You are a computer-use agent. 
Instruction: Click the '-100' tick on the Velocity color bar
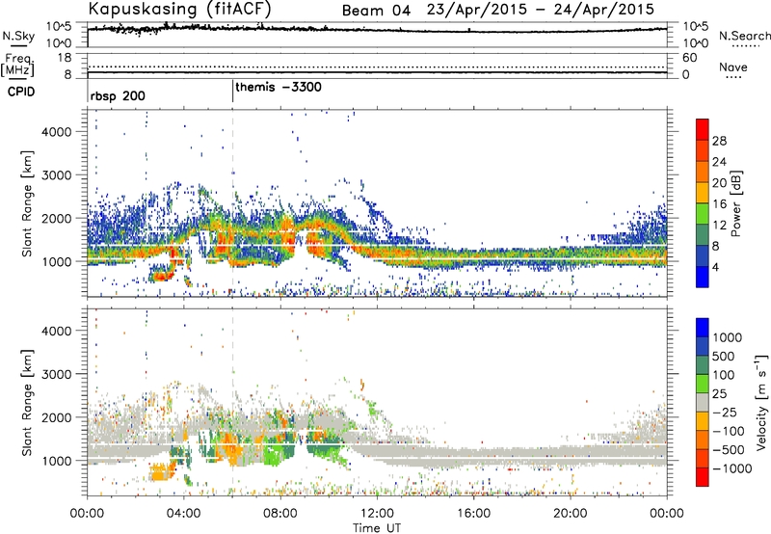tap(729, 431)
